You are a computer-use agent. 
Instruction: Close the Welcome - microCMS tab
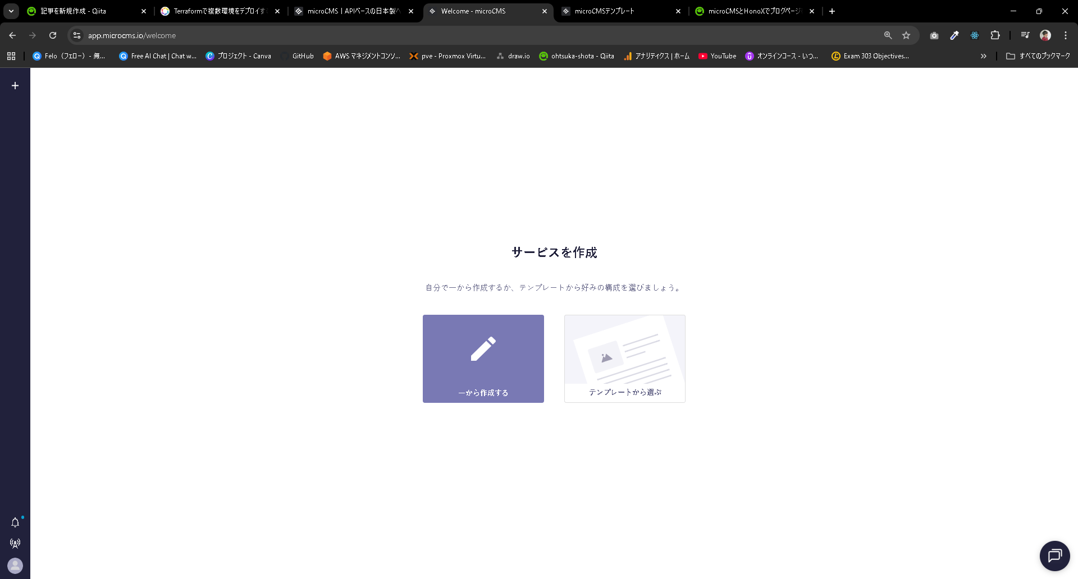click(545, 11)
